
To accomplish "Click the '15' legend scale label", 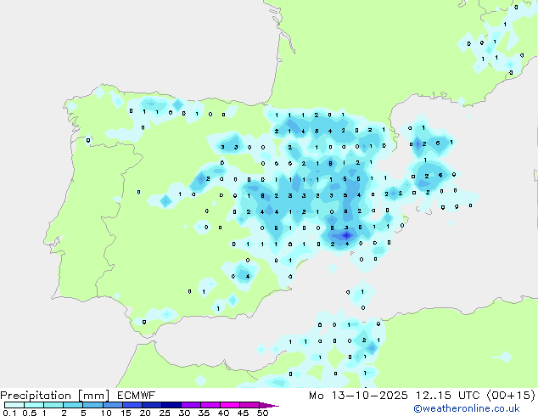I will [x=126, y=413].
